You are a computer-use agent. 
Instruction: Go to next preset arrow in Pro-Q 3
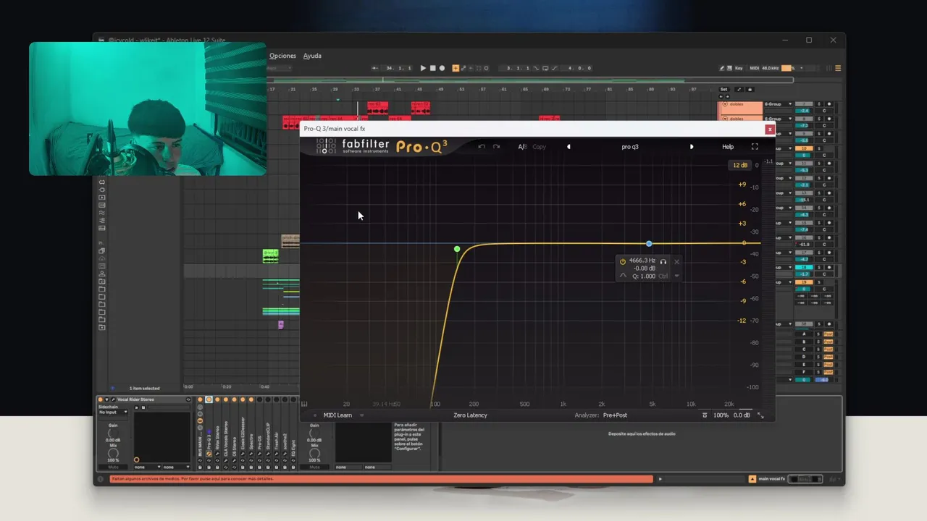[692, 147]
